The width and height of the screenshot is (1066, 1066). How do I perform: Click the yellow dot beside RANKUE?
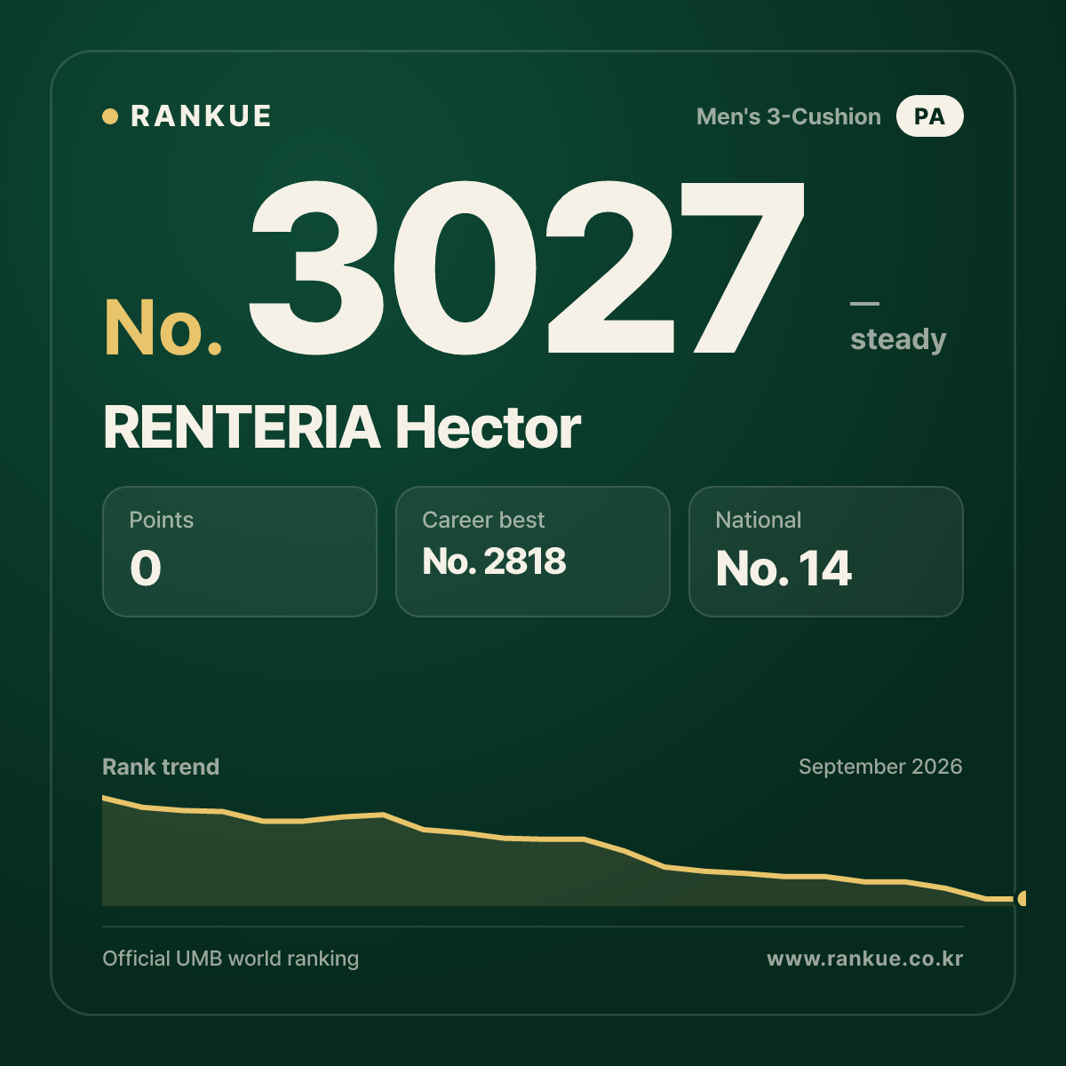[x=110, y=116]
